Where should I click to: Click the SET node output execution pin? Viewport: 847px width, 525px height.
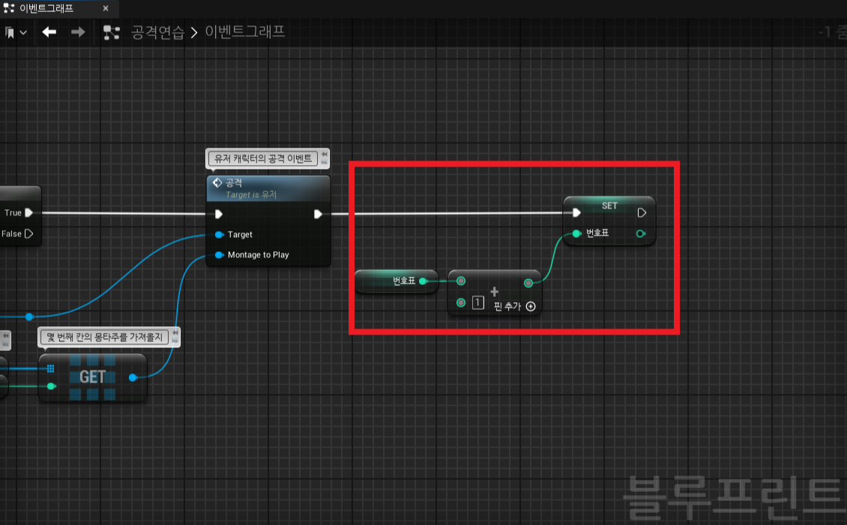642,212
